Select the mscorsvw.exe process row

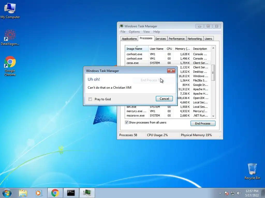168,115
